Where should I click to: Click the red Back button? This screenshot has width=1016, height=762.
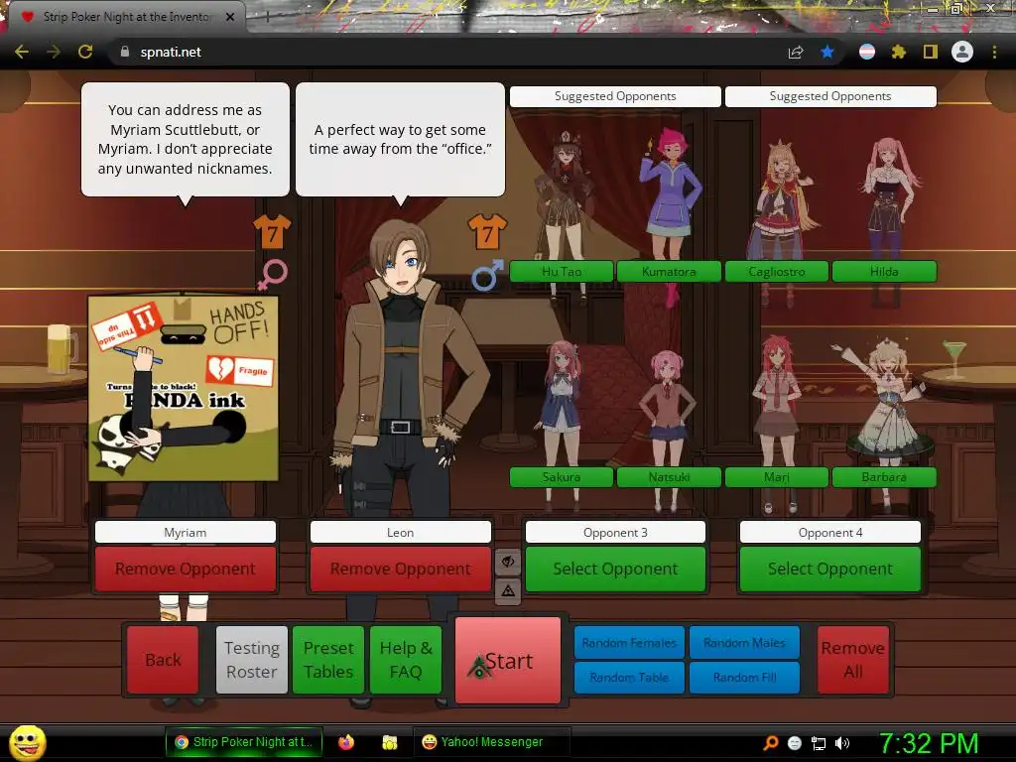click(163, 660)
